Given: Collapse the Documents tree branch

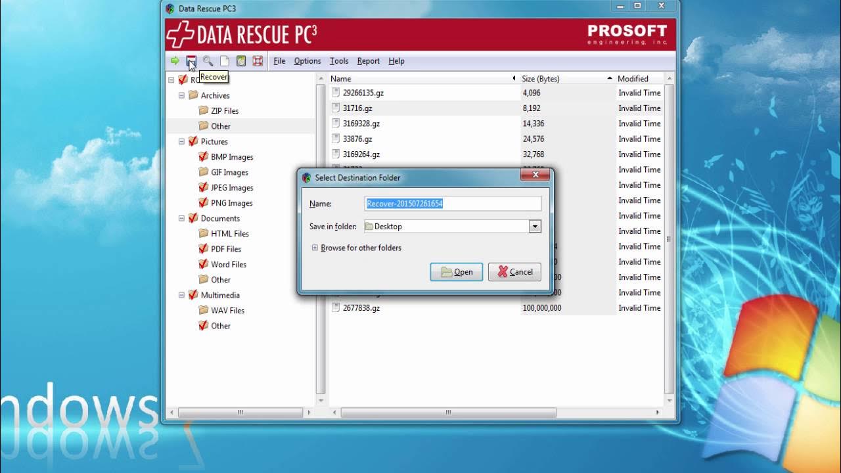Looking at the screenshot, I should coord(182,218).
